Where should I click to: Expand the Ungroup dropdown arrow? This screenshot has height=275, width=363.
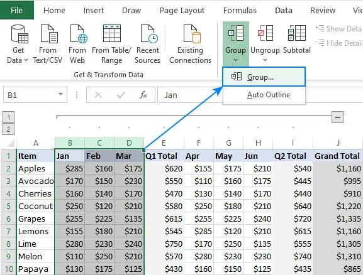pyautogui.click(x=265, y=60)
